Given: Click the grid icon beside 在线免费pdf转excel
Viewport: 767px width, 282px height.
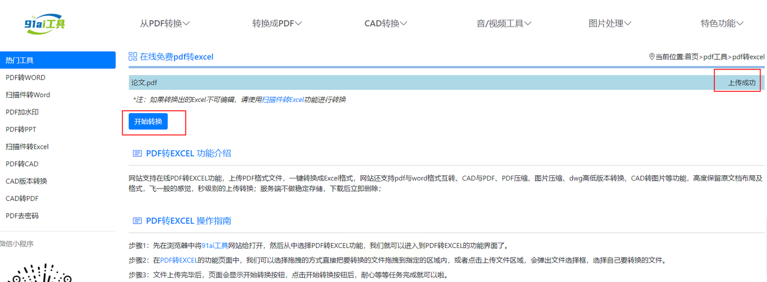Looking at the screenshot, I should pos(133,56).
